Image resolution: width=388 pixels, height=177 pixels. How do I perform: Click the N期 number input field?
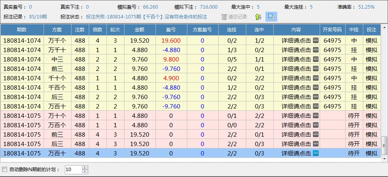(x=73, y=170)
